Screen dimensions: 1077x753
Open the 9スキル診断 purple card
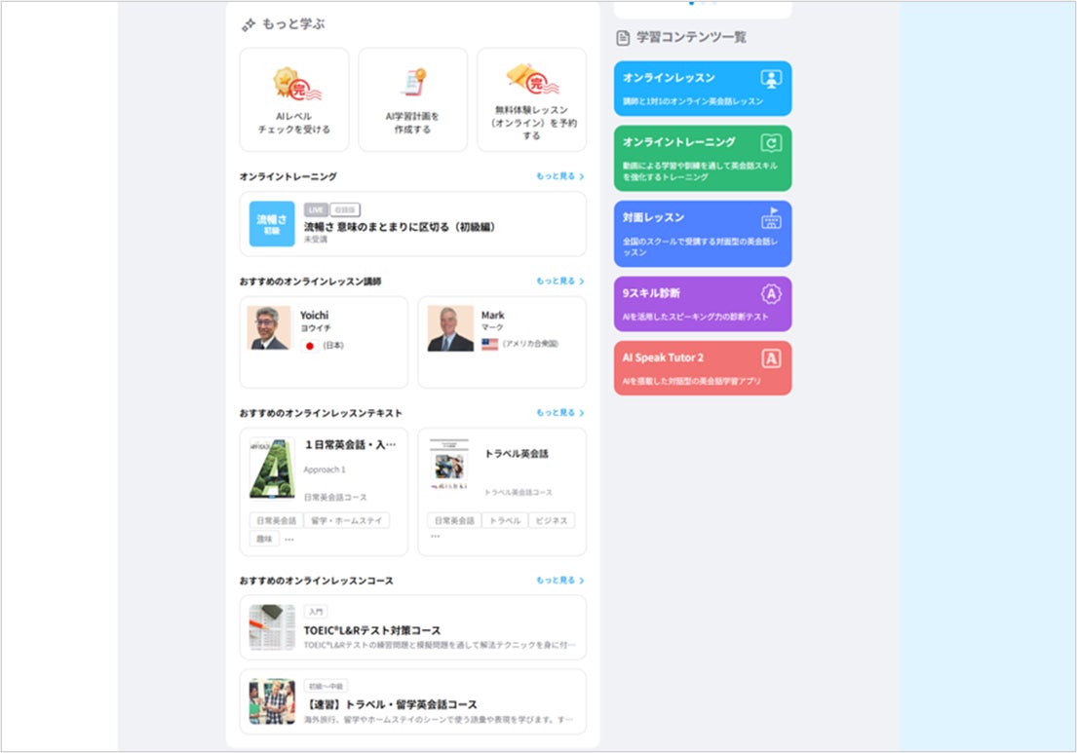pos(703,304)
